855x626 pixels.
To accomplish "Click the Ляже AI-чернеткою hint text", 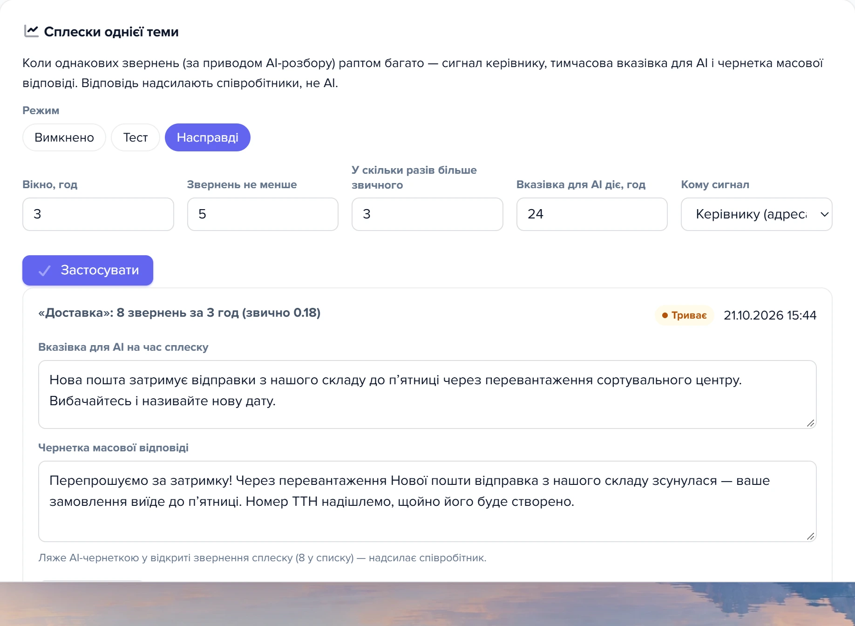I will [x=262, y=558].
